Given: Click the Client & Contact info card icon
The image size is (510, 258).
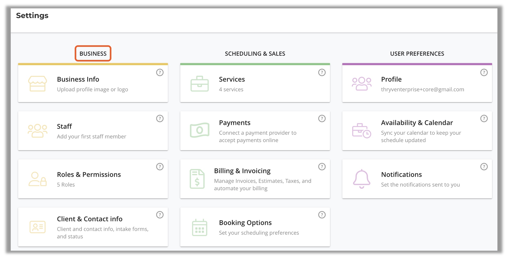Looking at the screenshot, I should tap(37, 227).
